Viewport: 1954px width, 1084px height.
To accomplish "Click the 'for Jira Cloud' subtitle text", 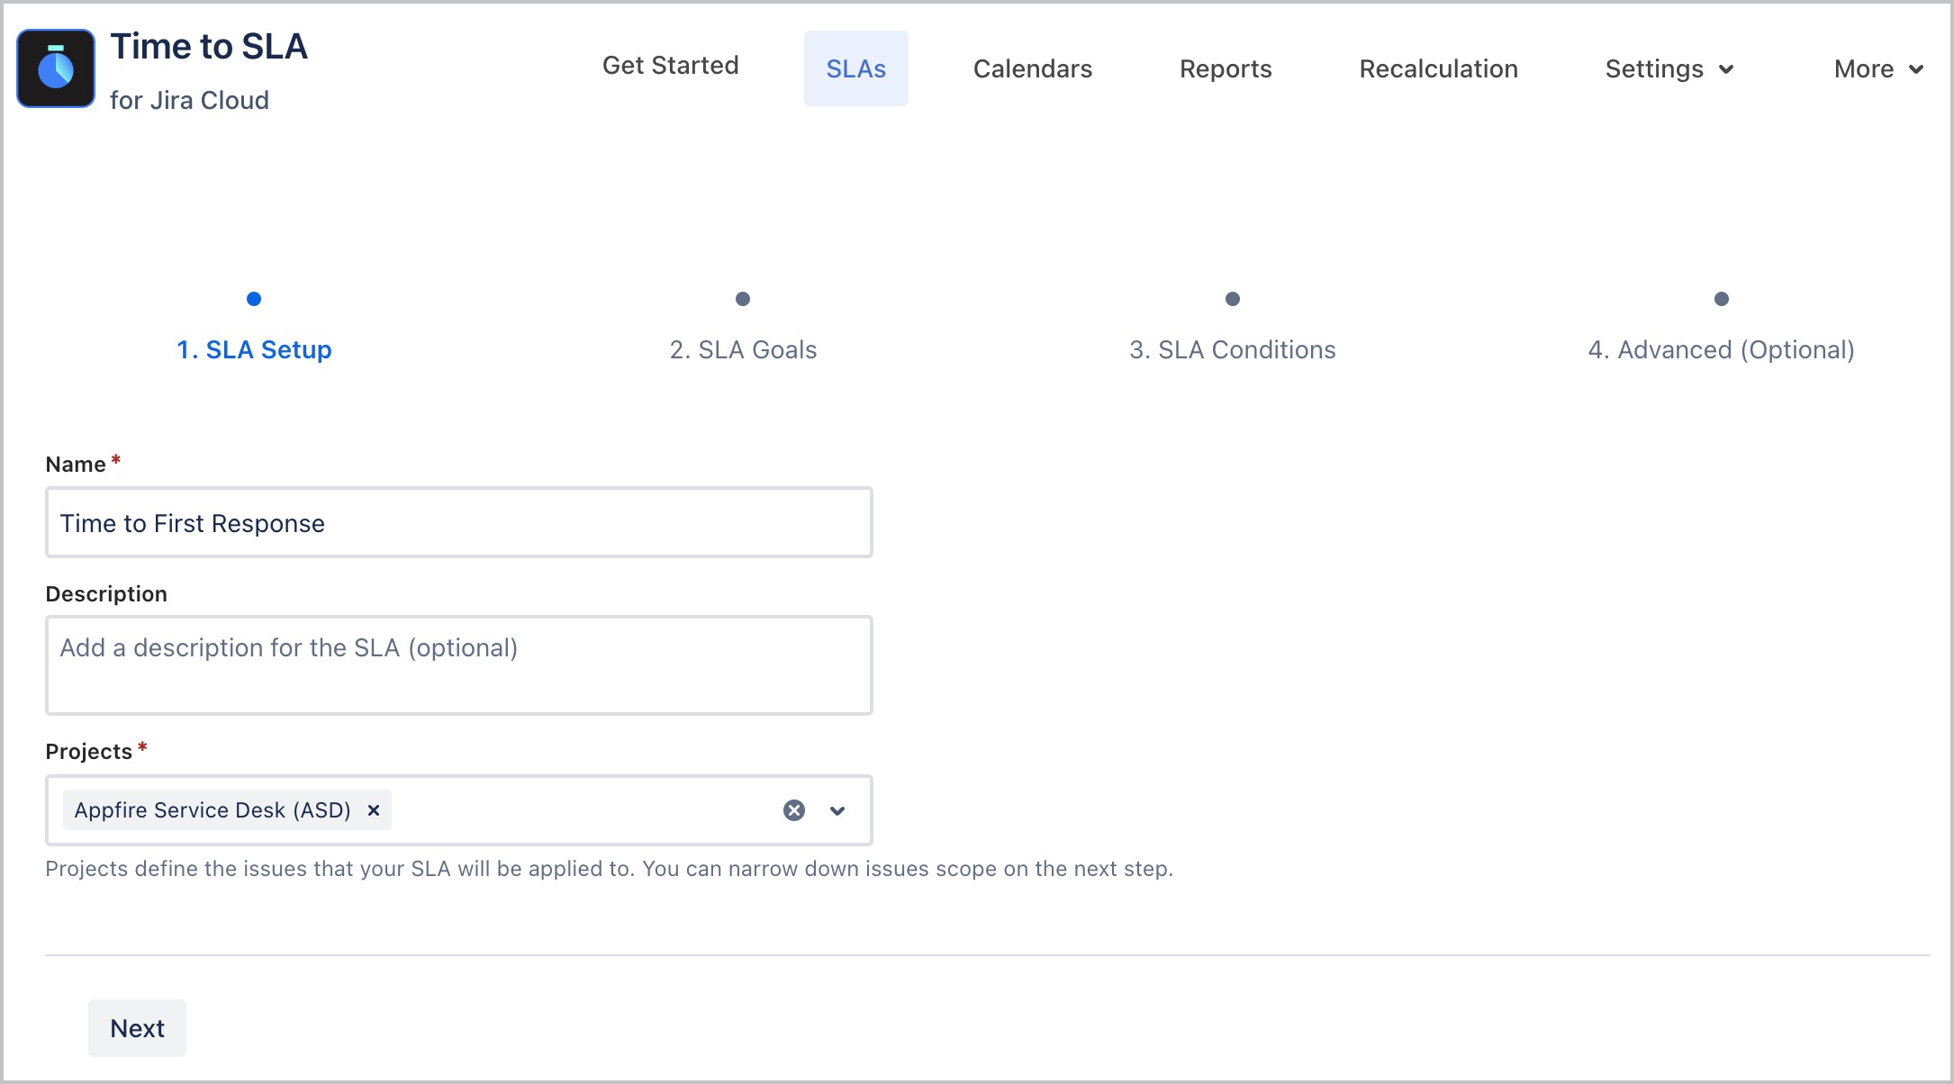I will (189, 100).
